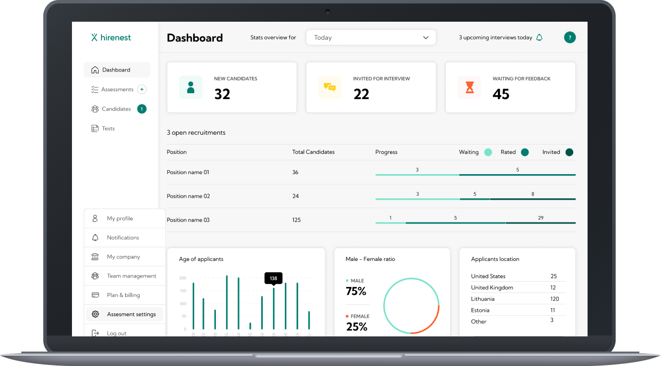661x366 pixels.
Task: Click Position name 02 progress bar
Action: click(x=475, y=199)
